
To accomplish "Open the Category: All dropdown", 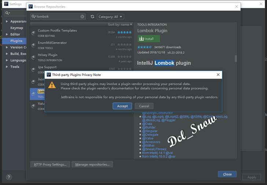I will pos(110,17).
